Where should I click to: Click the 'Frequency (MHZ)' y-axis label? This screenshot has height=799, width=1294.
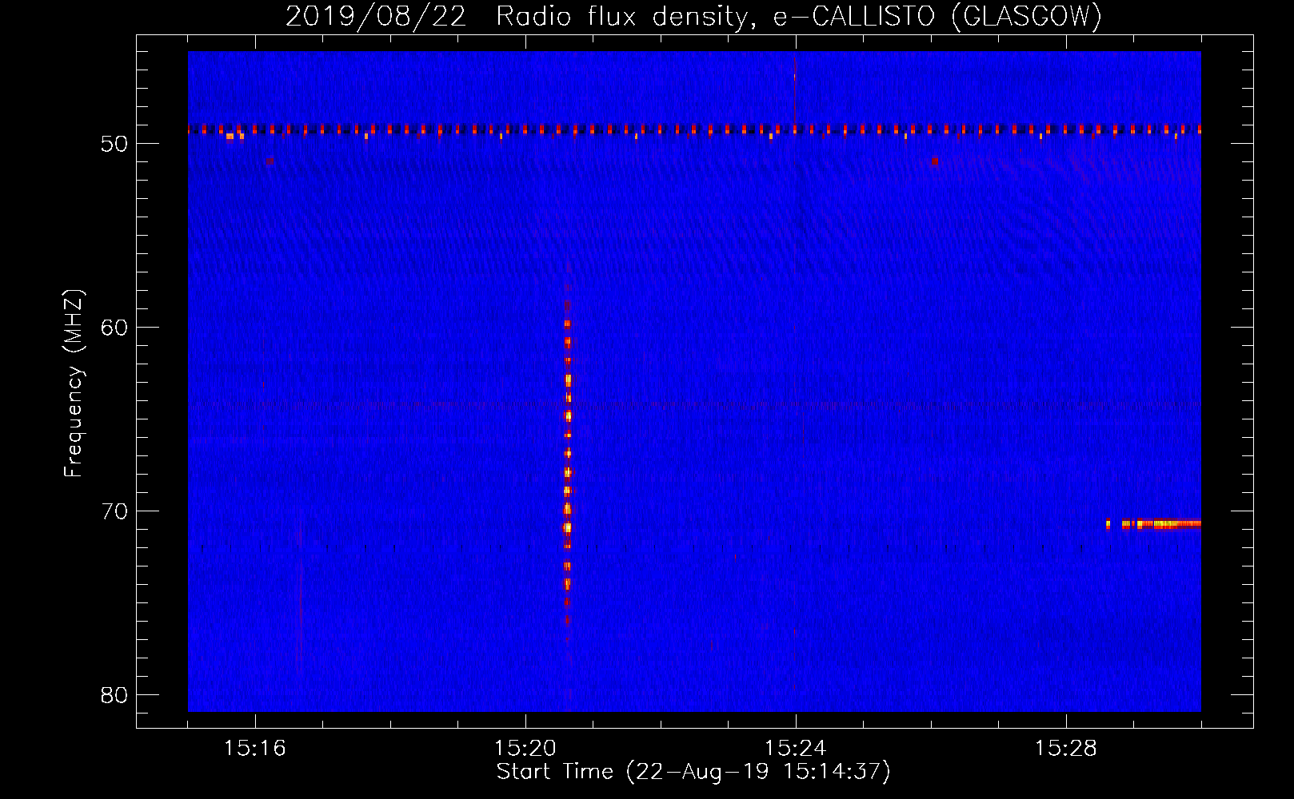[74, 384]
